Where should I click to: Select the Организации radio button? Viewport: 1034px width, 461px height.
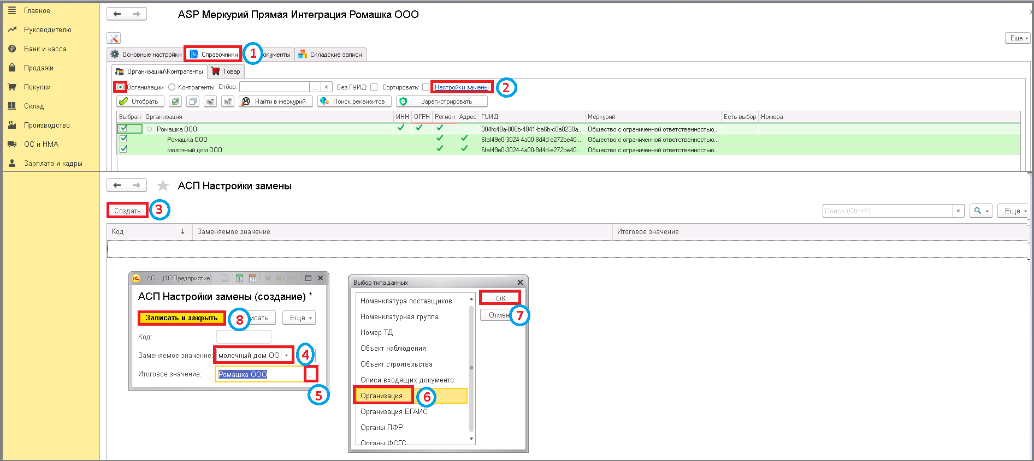click(120, 87)
